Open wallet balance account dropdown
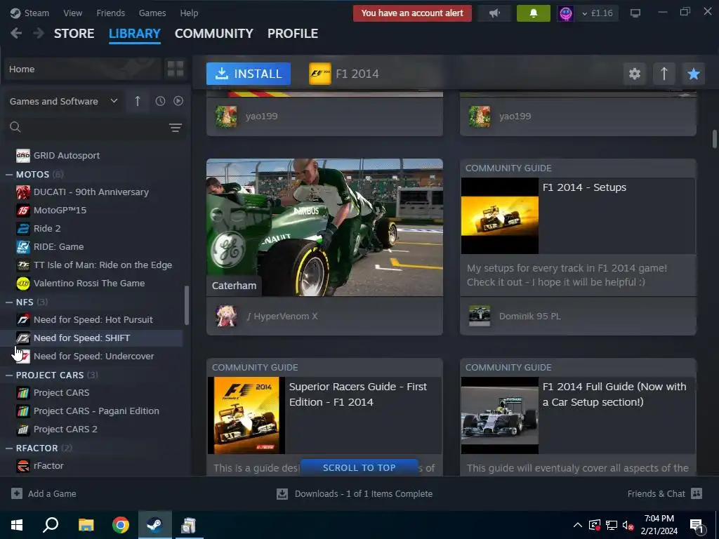Screen dimensions: 719x539 click(598, 13)
